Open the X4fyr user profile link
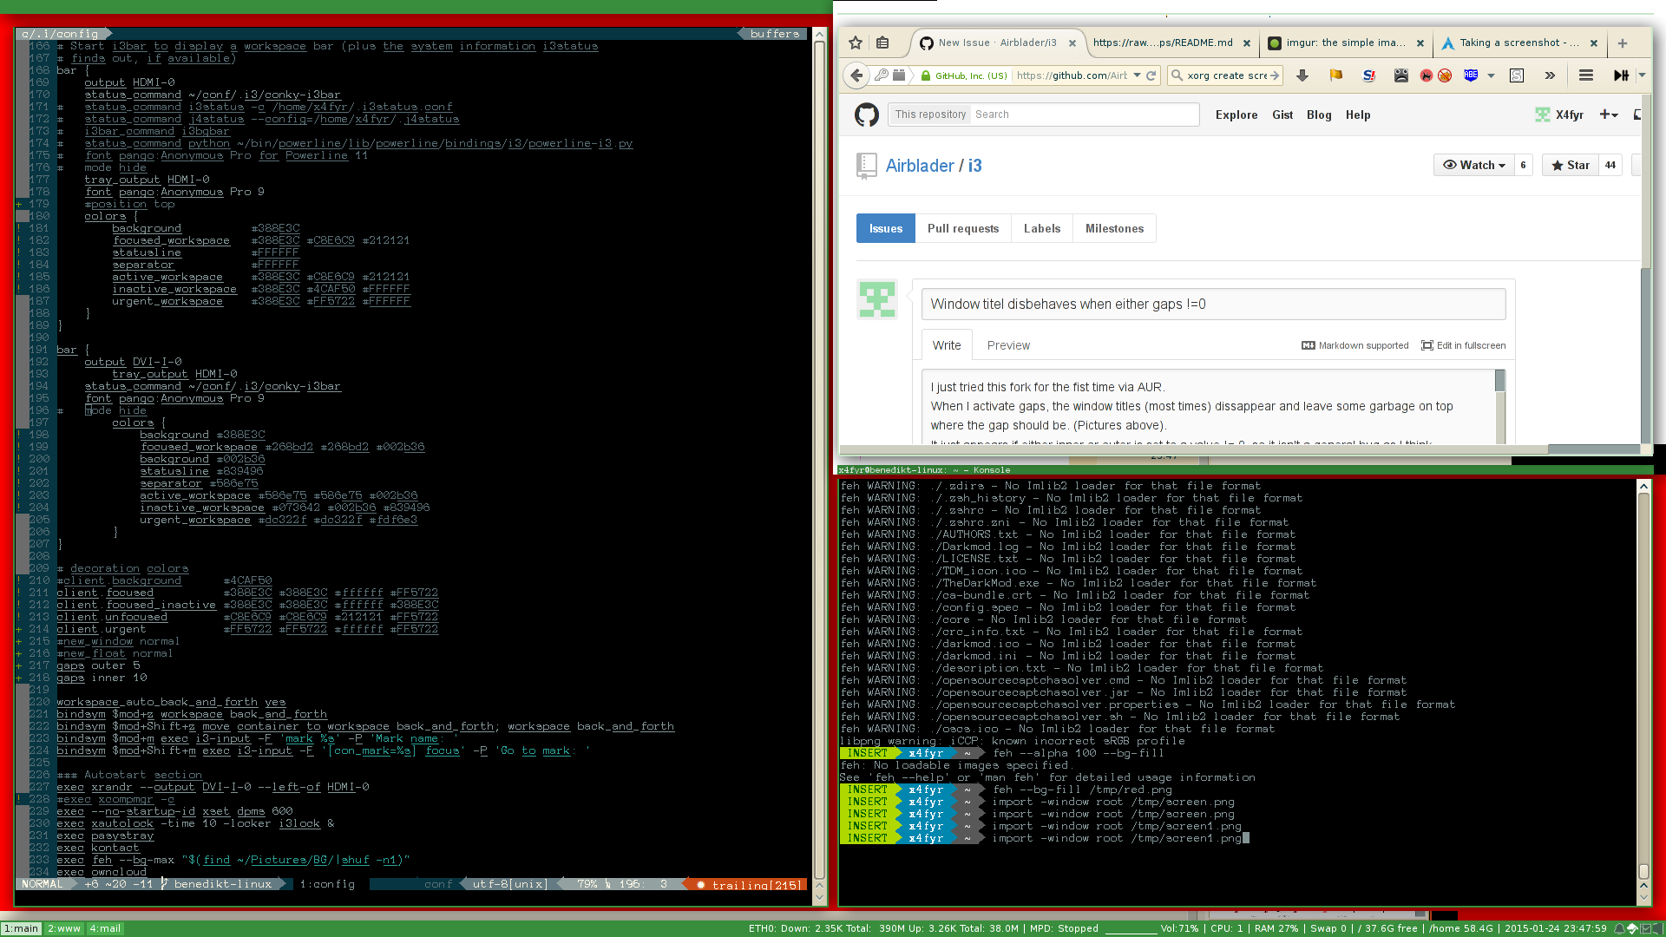 [1559, 115]
